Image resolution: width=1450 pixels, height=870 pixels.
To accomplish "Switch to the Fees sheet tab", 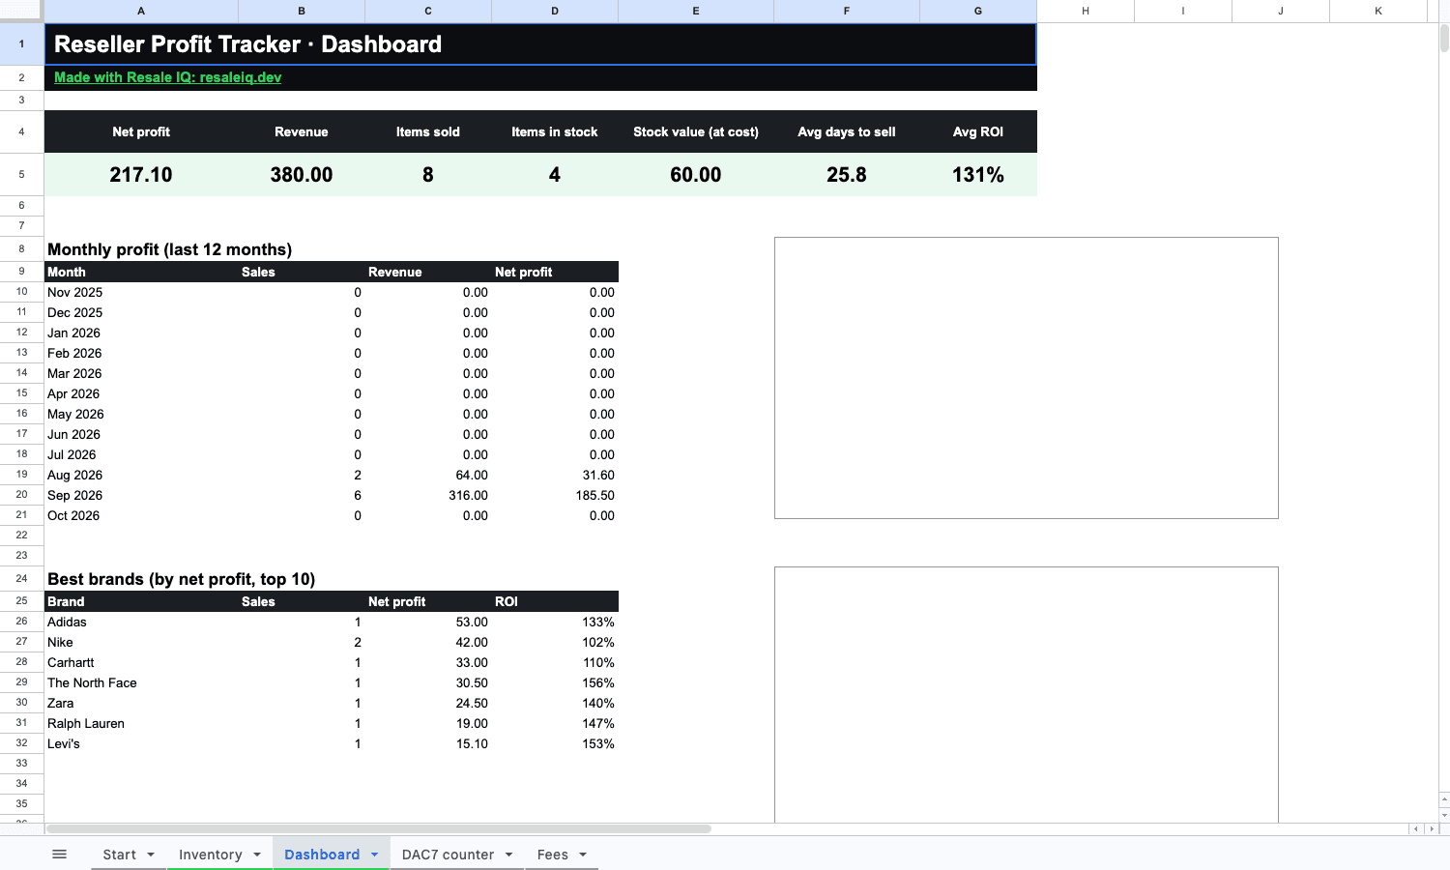I will point(553,855).
